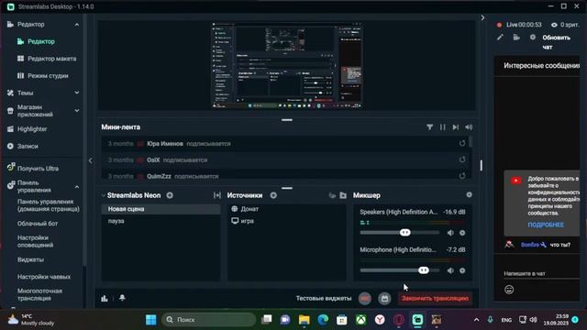Open Speakers source settings gear
The width and height of the screenshot is (587, 330).
tap(462, 233)
